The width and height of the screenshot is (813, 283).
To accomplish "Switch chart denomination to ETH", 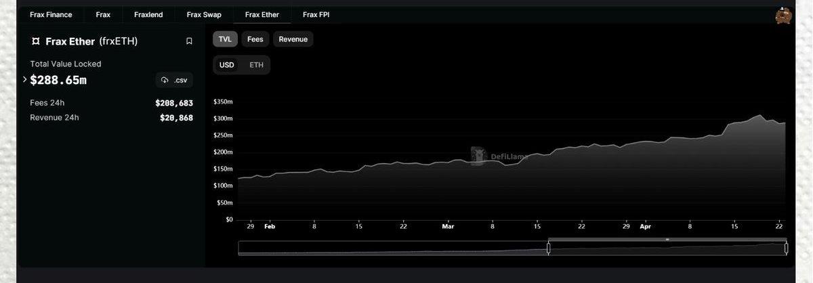I will 256,65.
